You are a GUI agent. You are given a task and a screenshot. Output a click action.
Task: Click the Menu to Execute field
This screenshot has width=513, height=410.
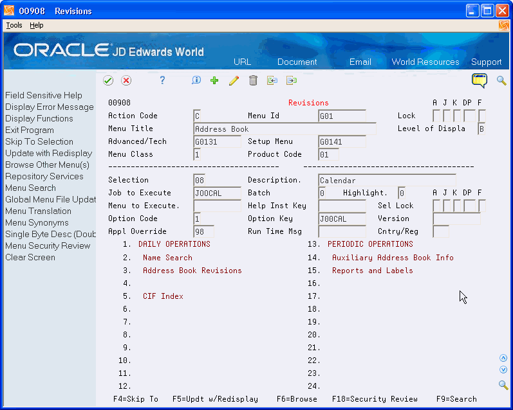[x=218, y=206]
